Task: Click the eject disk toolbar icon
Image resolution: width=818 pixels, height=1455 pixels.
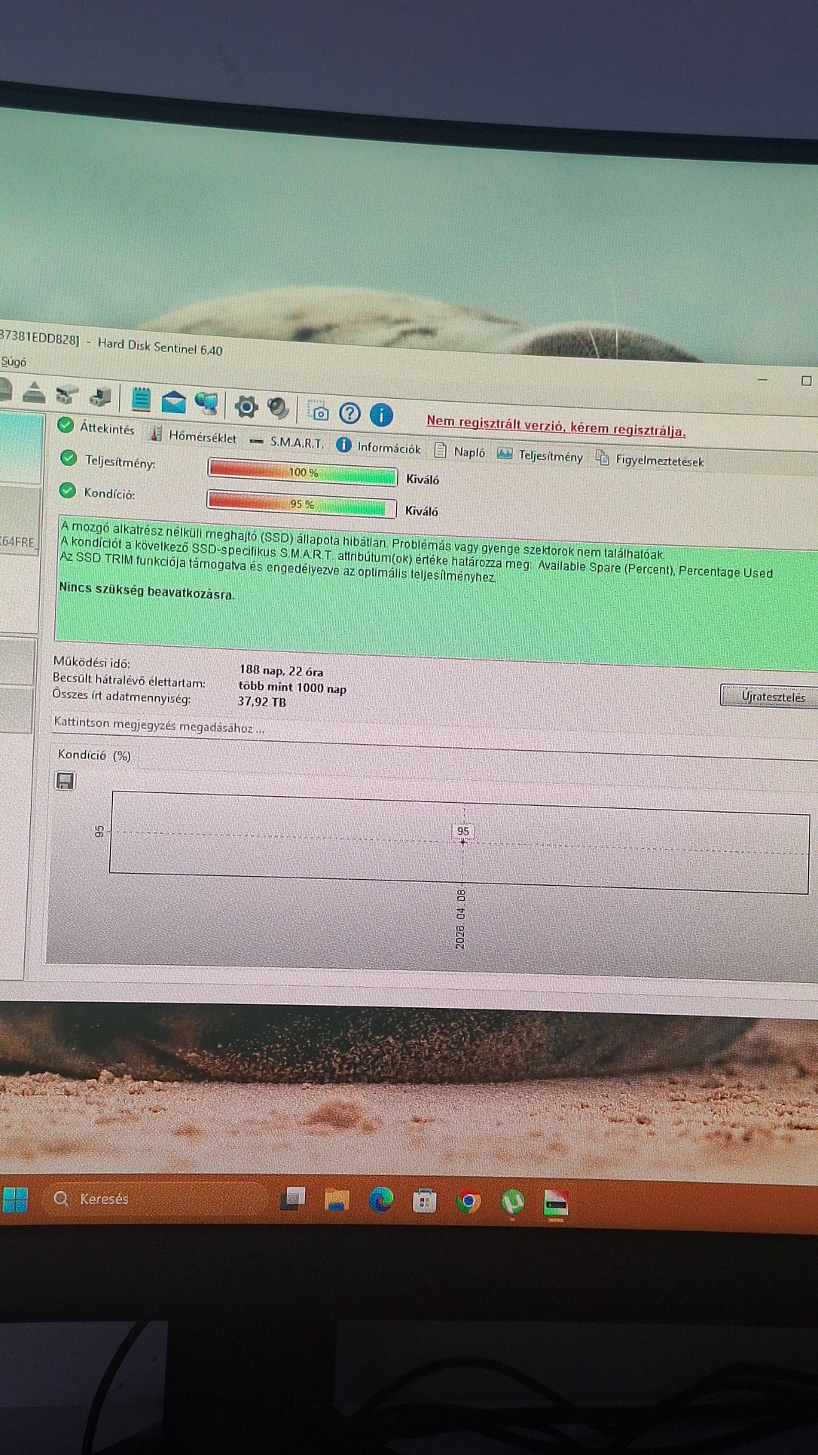Action: click(33, 392)
